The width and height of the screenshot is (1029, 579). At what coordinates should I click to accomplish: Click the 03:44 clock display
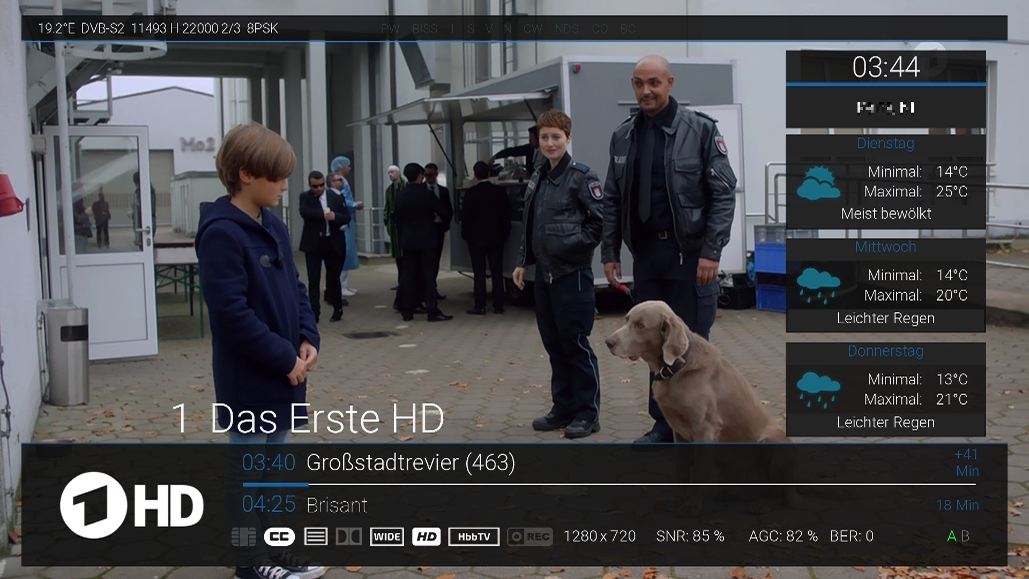pos(886,68)
